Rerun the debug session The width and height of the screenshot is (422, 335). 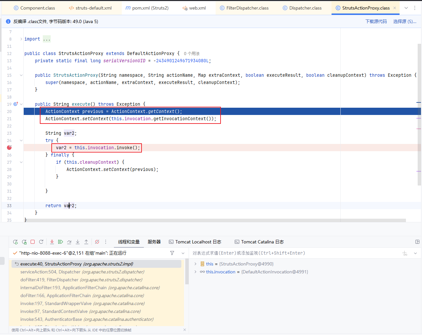click(15, 242)
